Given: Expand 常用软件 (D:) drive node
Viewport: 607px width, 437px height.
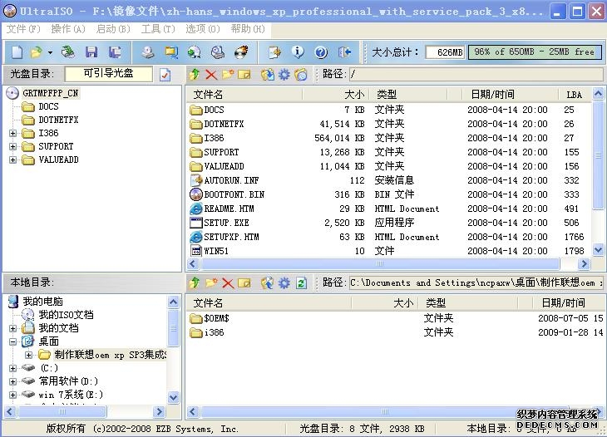Looking at the screenshot, I should click(x=12, y=381).
